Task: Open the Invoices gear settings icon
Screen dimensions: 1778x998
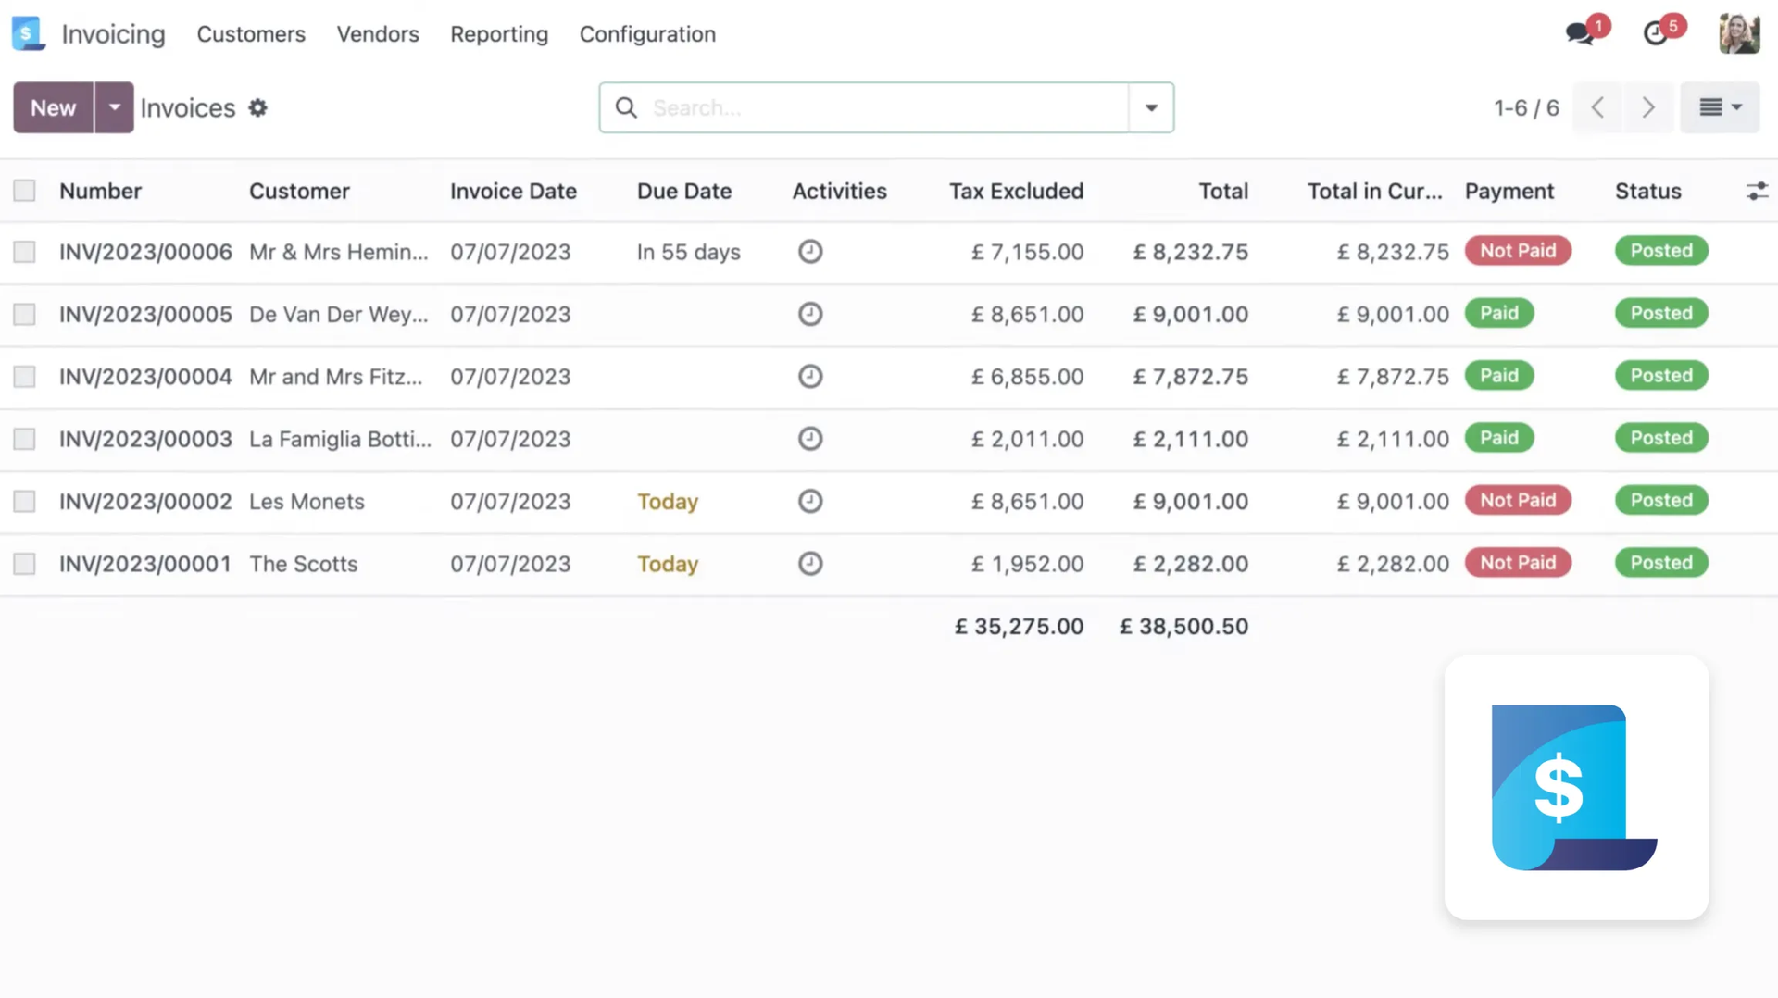Action: point(258,108)
